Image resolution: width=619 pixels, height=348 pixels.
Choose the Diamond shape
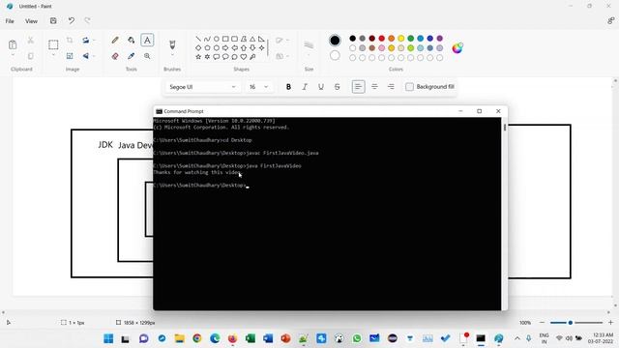coord(198,47)
